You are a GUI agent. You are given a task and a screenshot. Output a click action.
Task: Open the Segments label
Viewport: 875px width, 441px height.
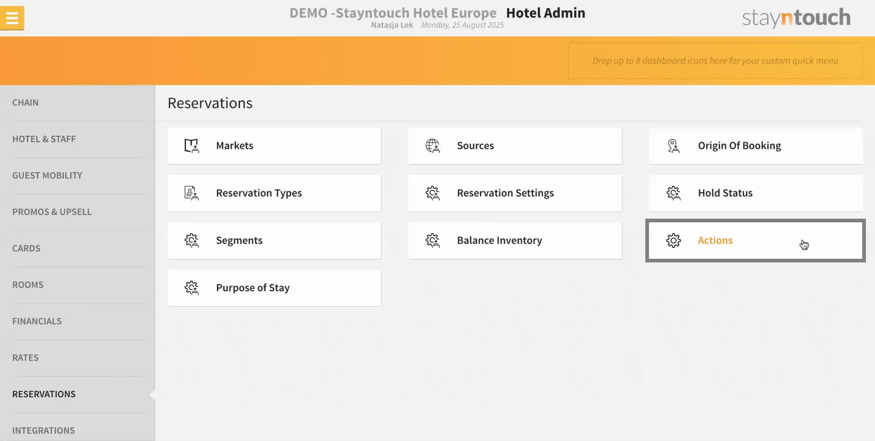(x=239, y=241)
